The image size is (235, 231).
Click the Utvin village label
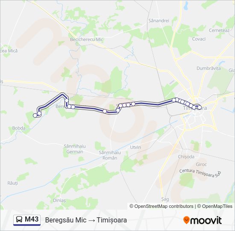point(135,147)
